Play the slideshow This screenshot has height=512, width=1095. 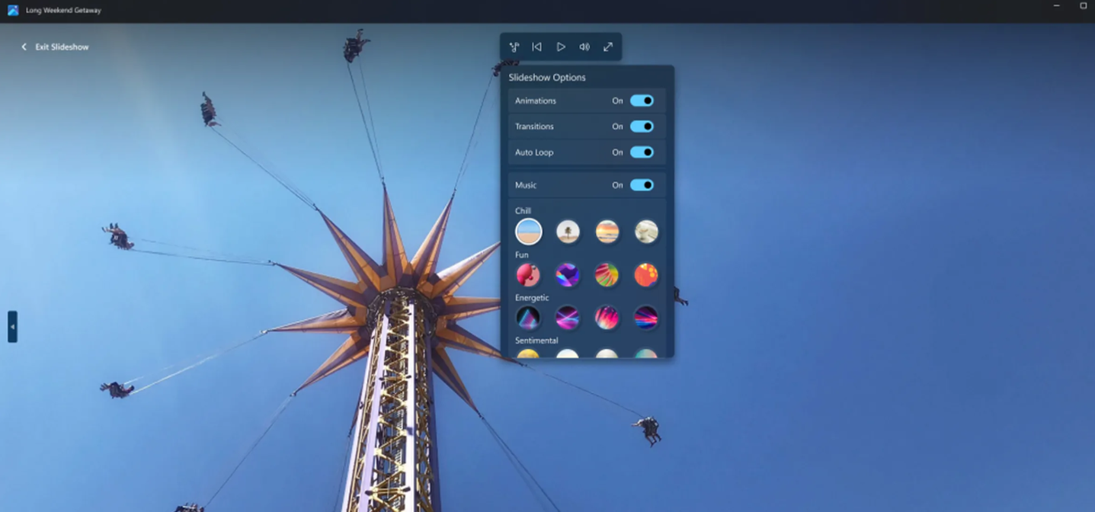[x=561, y=47]
